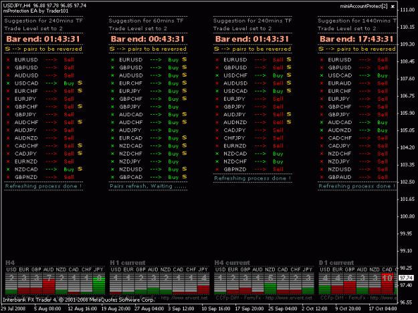
Task: Click the Sell signal in the EURAUD row
Action: coord(383,83)
